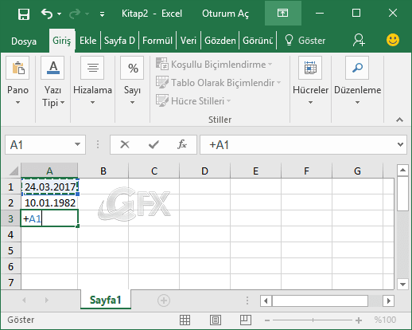Viewport: 412px width, 330px height.
Task: Expand the Pano group dropdown
Action: [x=17, y=102]
